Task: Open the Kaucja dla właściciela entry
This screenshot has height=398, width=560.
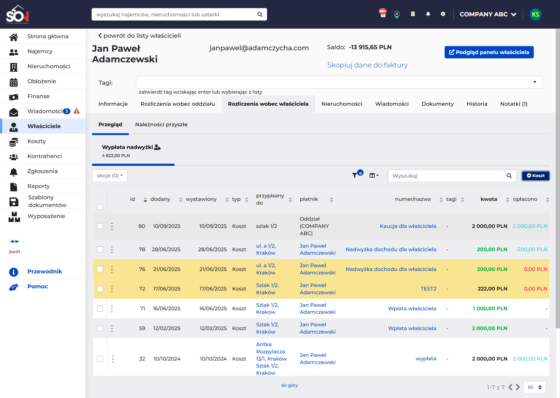Action: [408, 226]
